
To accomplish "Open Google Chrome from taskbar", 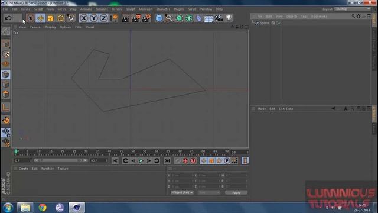I will [43, 208].
